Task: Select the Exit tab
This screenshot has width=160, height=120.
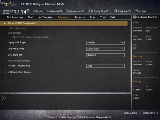Action: (113, 17)
